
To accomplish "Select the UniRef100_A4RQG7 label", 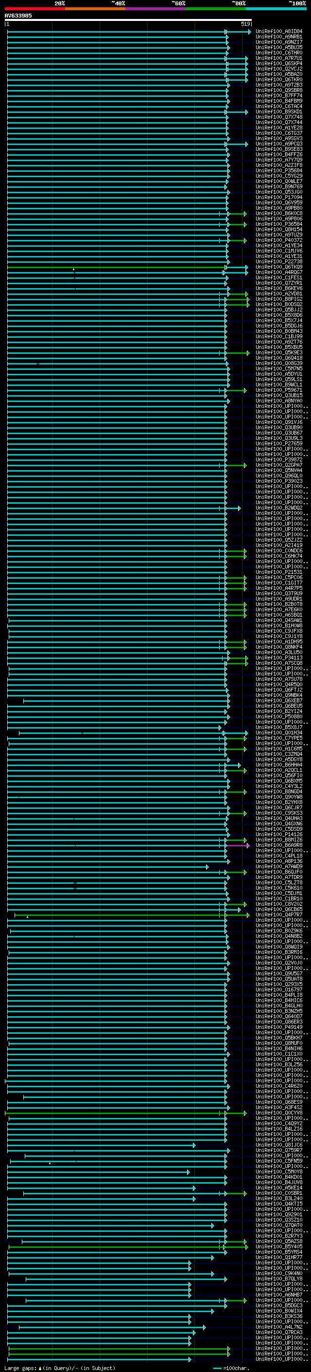I will 279,272.
